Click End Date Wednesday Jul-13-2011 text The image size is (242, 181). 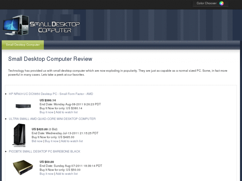[65, 133]
